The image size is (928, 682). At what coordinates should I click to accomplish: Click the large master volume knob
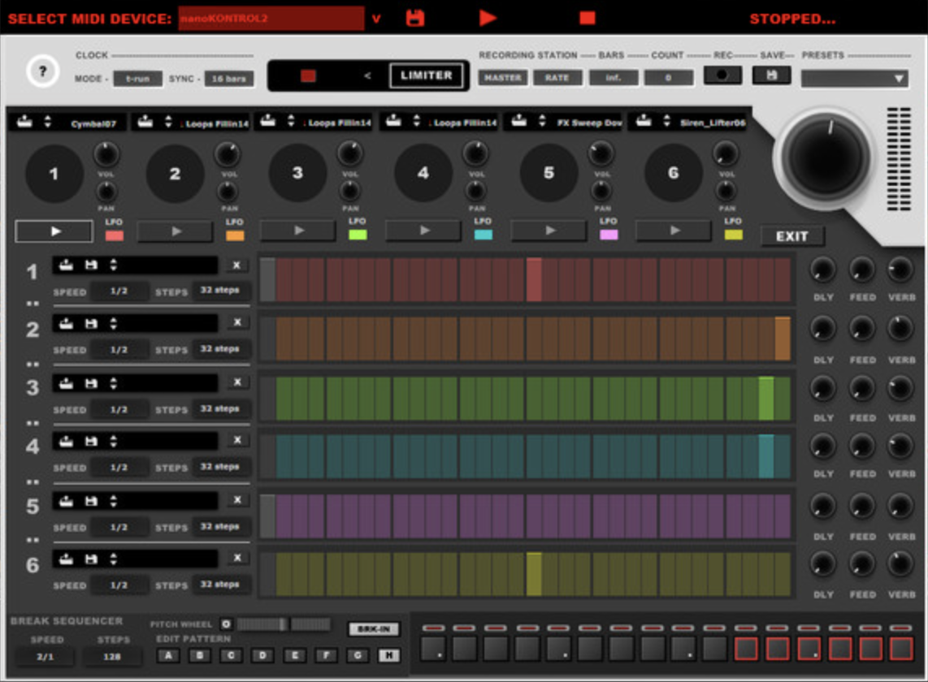tap(825, 158)
